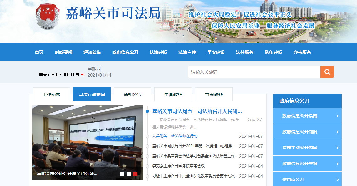Select the first white carousel indicator square

point(122,174)
